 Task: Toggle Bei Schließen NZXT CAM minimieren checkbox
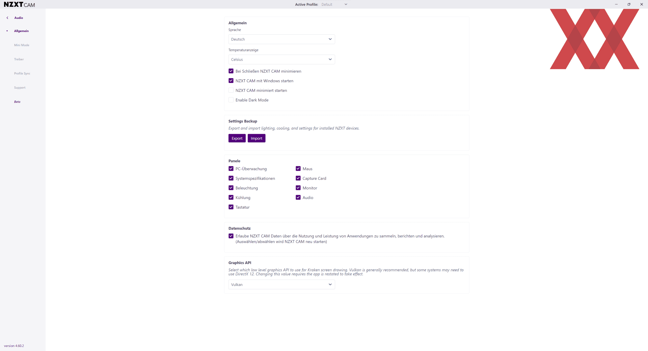pyautogui.click(x=231, y=71)
